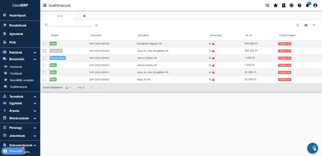Check the box for shipment SHP-2020-000006
Viewport: 322px width, 156px height.
[44, 44]
